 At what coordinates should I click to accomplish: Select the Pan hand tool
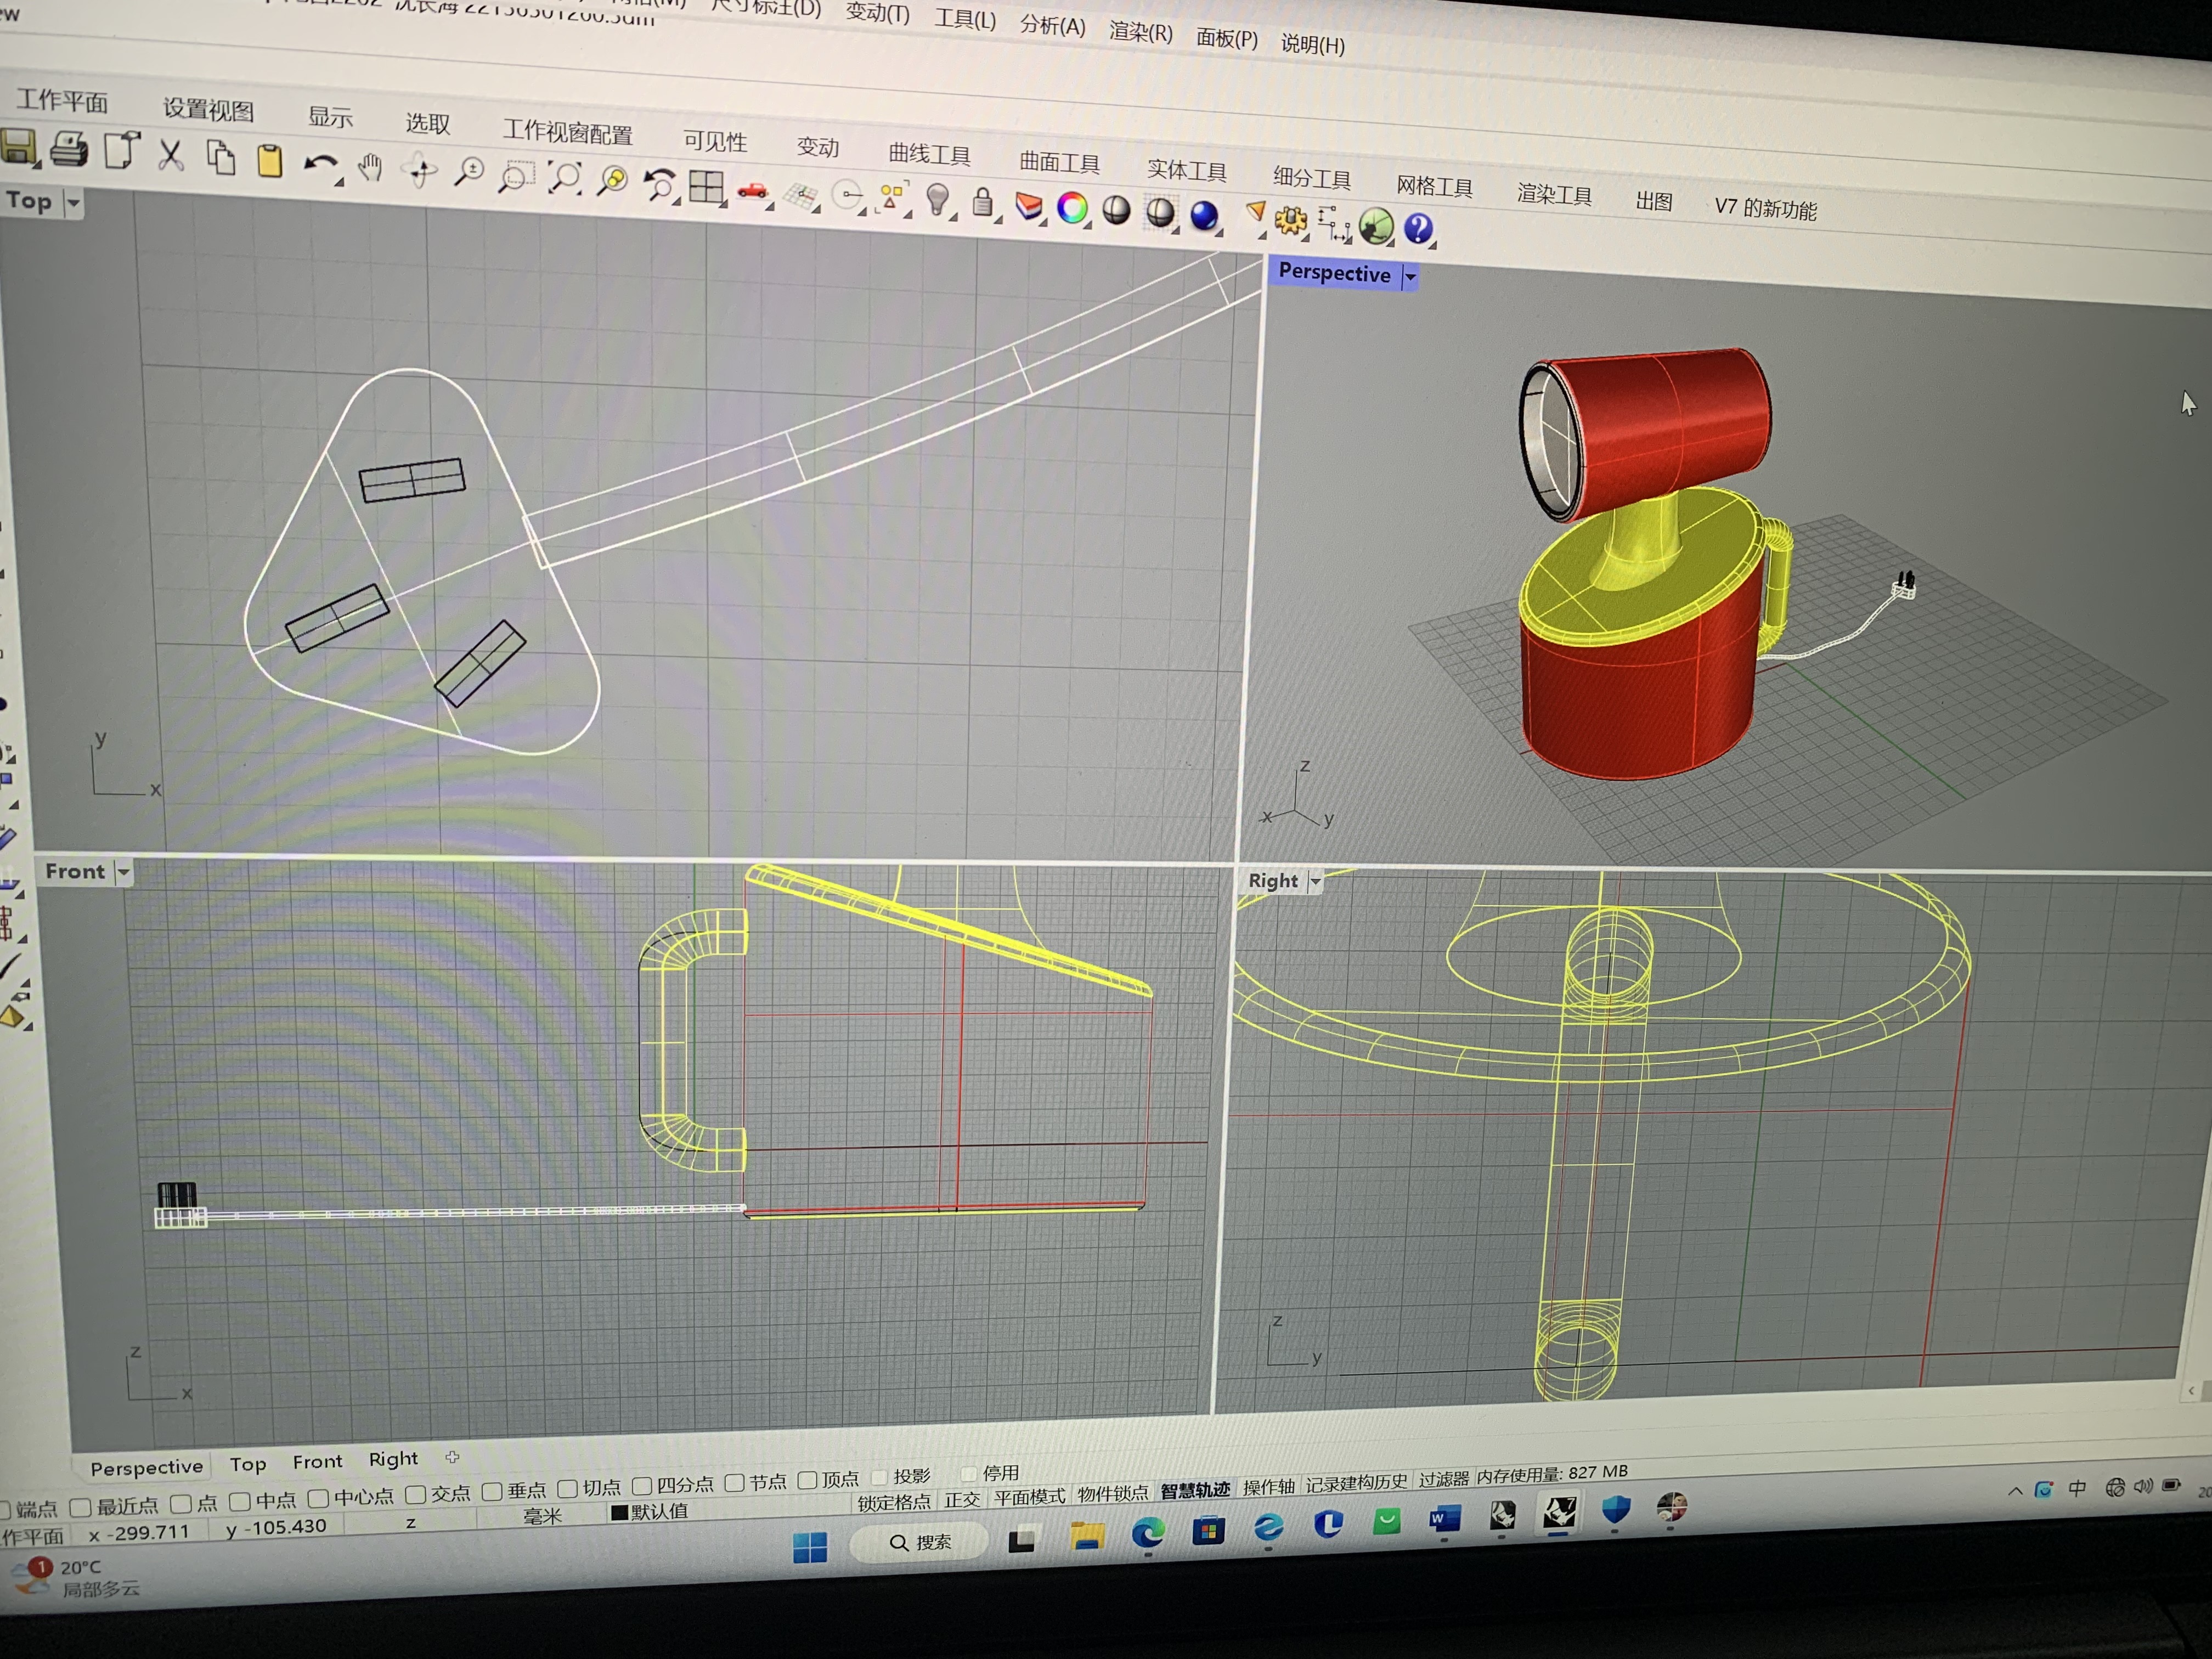371,168
